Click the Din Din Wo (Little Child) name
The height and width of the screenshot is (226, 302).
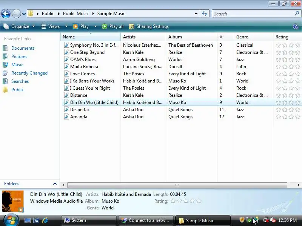point(94,102)
